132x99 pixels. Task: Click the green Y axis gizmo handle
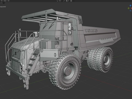(x=128, y=8)
